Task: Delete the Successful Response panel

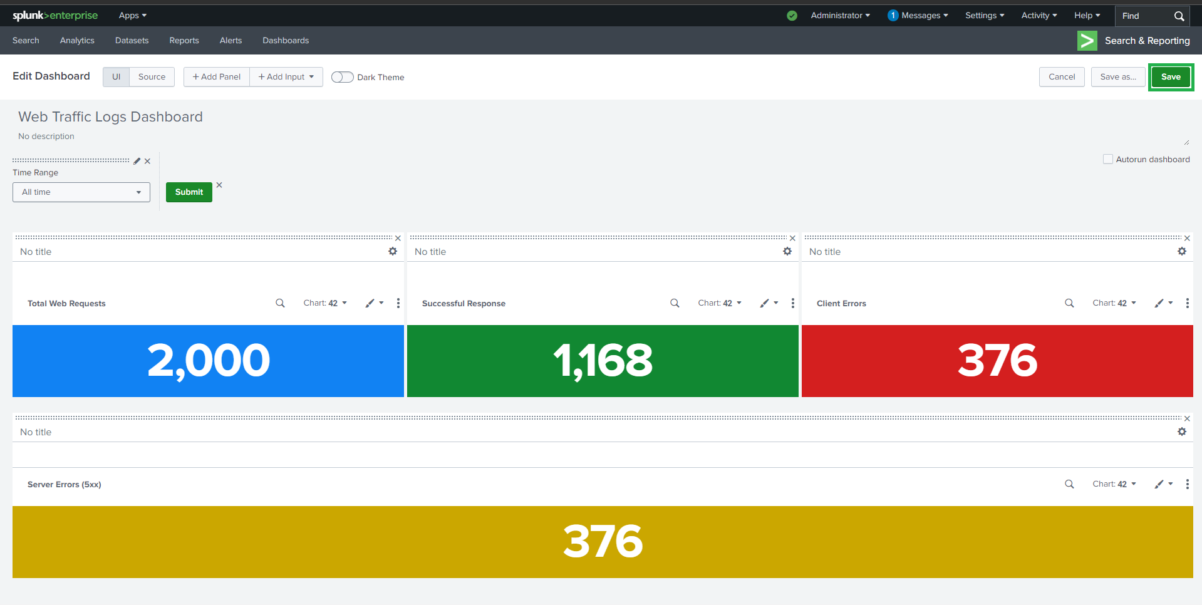Action: pyautogui.click(x=792, y=238)
